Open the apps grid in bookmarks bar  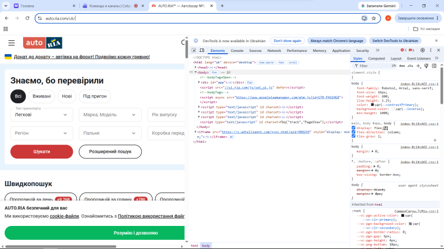tap(6, 29)
